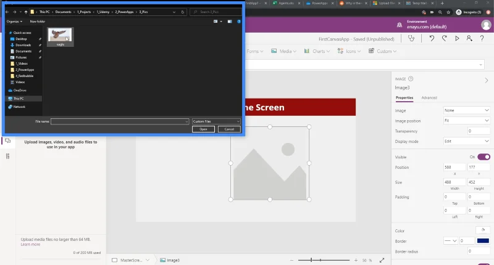The width and height of the screenshot is (494, 265).
Task: Click the Width size field
Action: (454, 182)
